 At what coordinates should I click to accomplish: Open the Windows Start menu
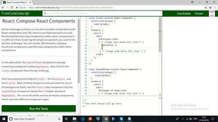[4, 119]
